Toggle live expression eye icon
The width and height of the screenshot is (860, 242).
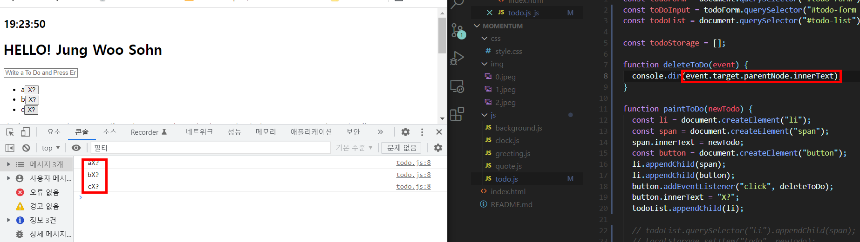[76, 148]
